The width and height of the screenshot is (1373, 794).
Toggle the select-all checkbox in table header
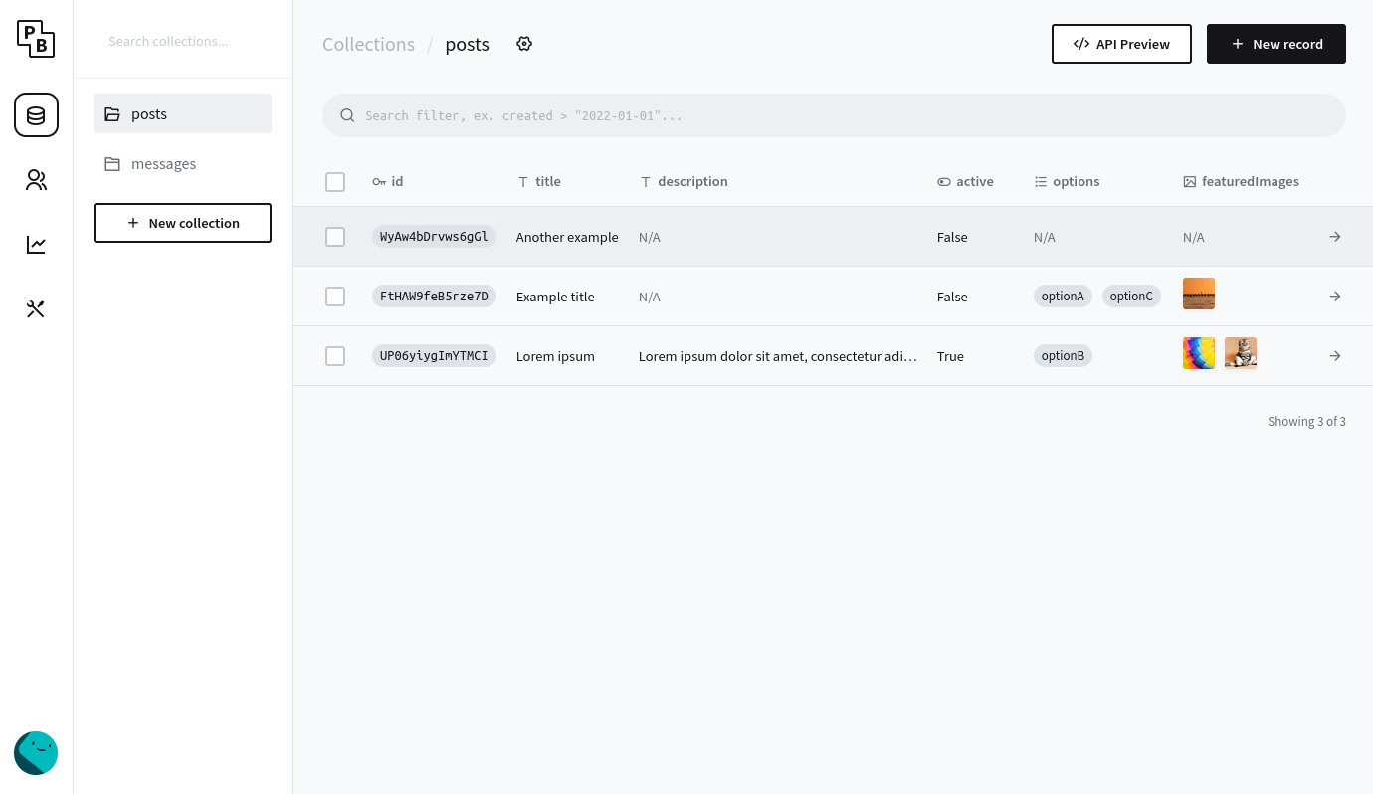335,182
